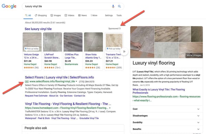Expand the Disadvantages section
The height and width of the screenshot is (134, 206).
coord(167,116)
